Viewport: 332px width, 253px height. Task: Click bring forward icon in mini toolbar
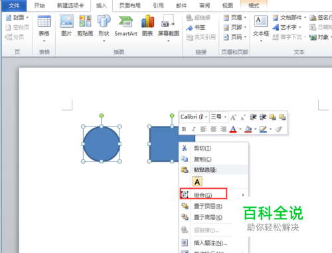(x=272, y=117)
